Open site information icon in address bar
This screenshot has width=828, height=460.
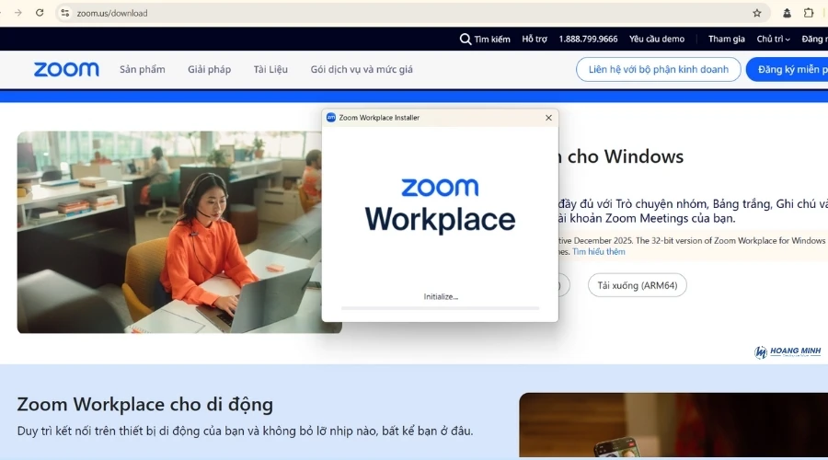click(65, 13)
